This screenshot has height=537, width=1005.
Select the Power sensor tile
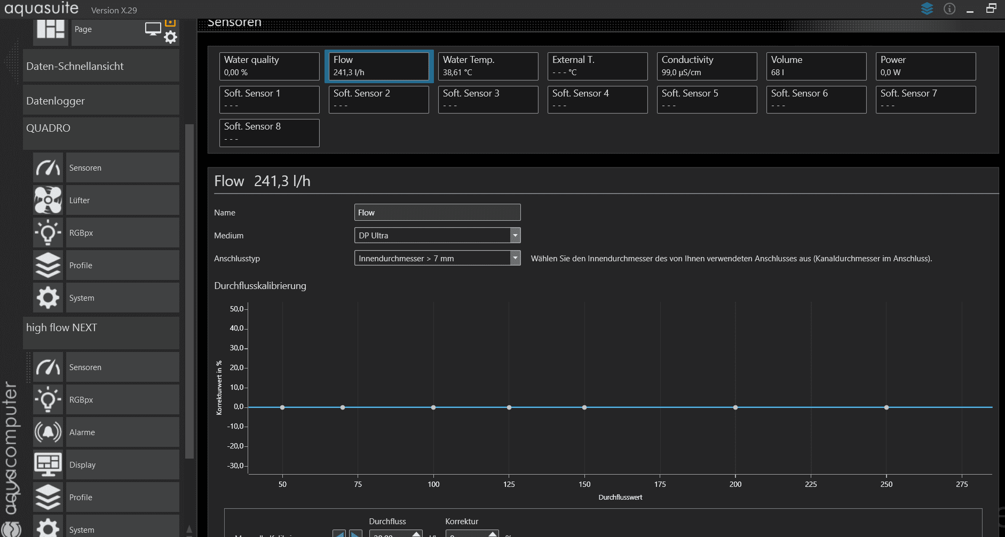[x=926, y=66]
